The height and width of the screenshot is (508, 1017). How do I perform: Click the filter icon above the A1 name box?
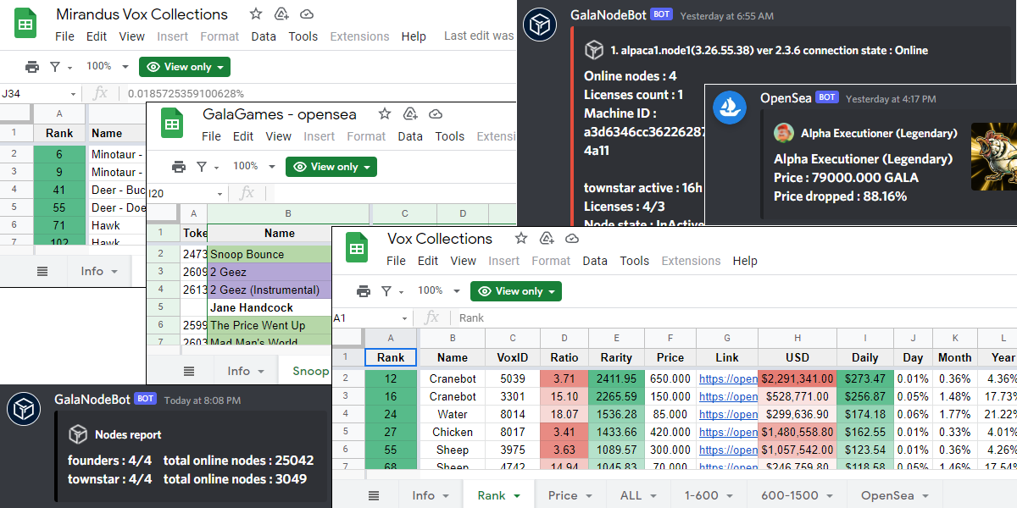[x=386, y=291]
